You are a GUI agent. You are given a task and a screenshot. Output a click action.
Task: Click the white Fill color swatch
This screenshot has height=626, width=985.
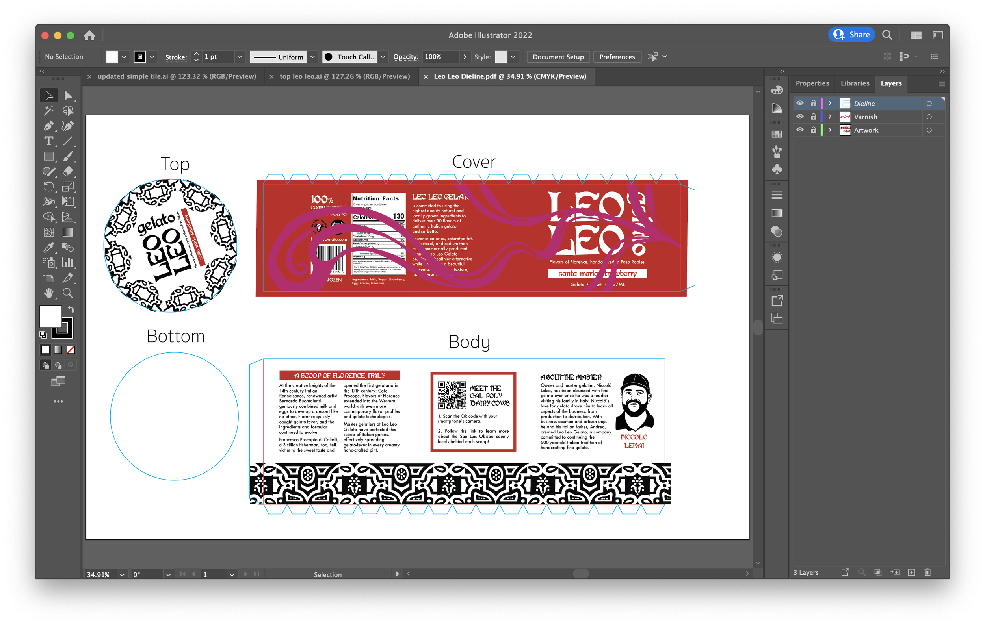50,316
